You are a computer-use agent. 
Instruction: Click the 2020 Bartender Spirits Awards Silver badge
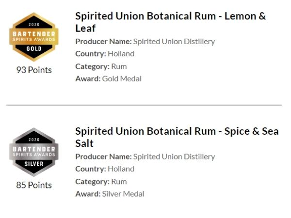[x=34, y=152]
